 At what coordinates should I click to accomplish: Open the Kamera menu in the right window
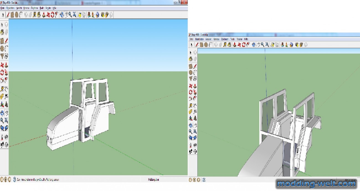[216, 39]
